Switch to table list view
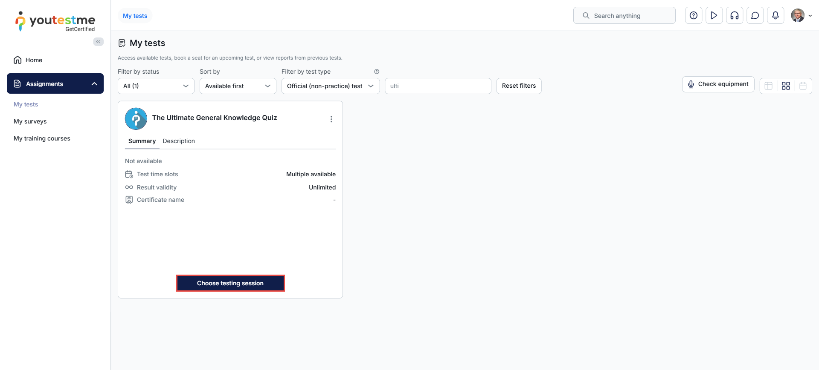Viewport: 819px width, 370px height. 769,86
